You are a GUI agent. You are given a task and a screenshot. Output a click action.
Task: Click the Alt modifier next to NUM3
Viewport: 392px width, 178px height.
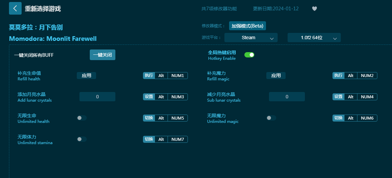coord(161,97)
